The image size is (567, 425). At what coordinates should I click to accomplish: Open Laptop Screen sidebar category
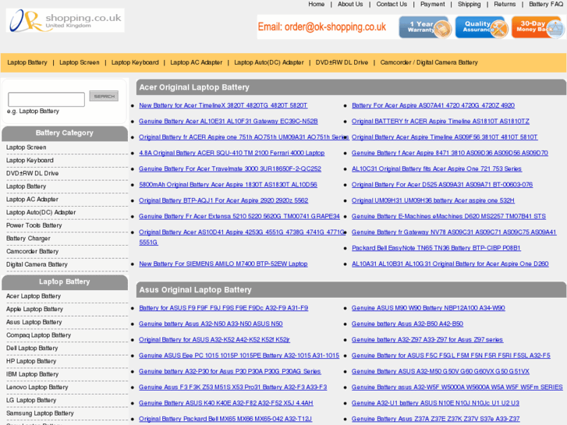[x=26, y=147]
